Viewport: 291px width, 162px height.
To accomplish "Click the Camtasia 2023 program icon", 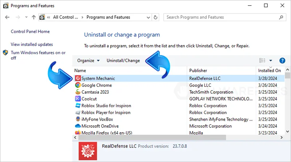I will coord(78,92).
